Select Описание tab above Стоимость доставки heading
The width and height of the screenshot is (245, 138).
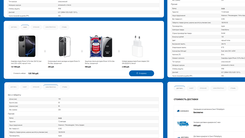(203, 88)
